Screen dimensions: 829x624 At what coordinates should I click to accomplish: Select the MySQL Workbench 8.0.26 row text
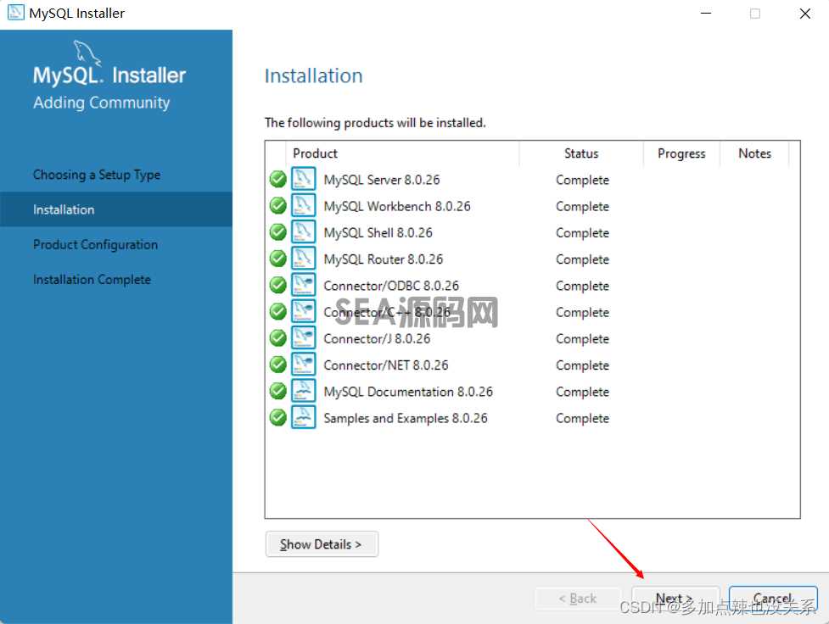pos(397,206)
